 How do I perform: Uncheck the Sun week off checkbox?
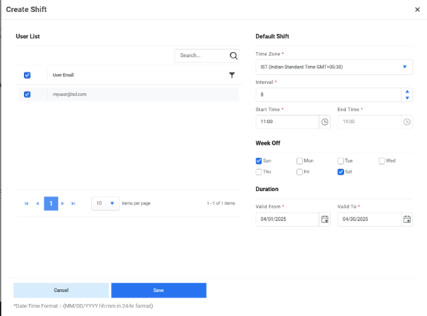pyautogui.click(x=259, y=161)
